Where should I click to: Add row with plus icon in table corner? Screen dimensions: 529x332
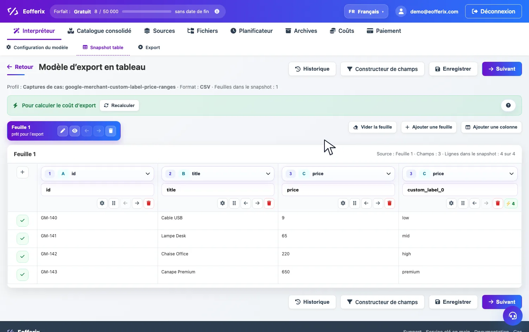point(22,172)
